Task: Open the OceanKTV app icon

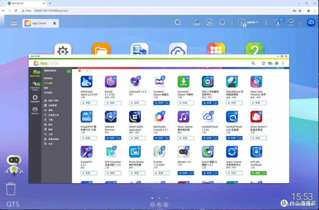Action: pyautogui.click(x=86, y=152)
